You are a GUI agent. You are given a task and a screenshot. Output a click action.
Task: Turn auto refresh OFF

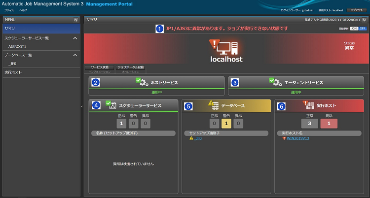[363, 28]
